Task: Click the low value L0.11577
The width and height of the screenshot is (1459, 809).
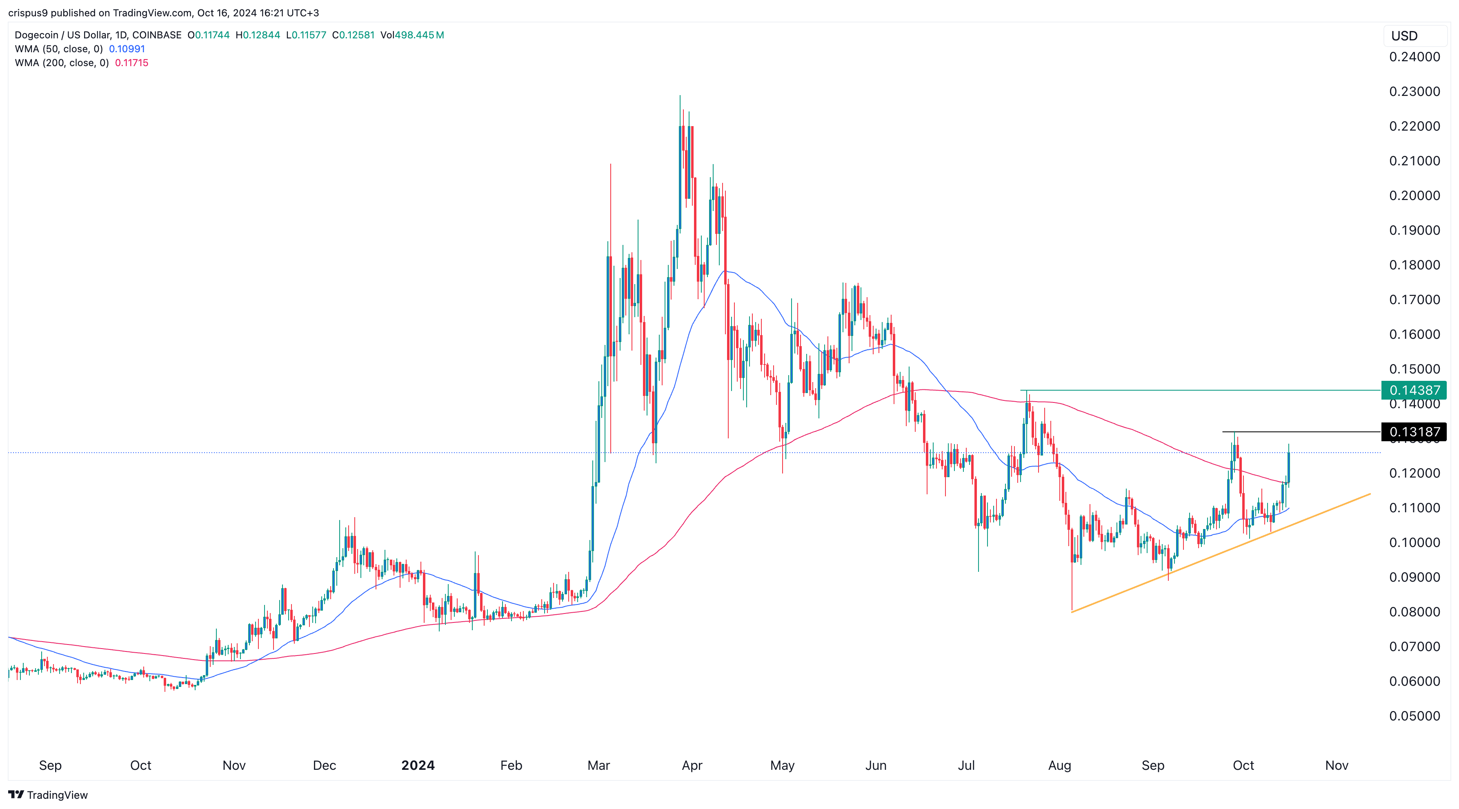Action: click(306, 35)
